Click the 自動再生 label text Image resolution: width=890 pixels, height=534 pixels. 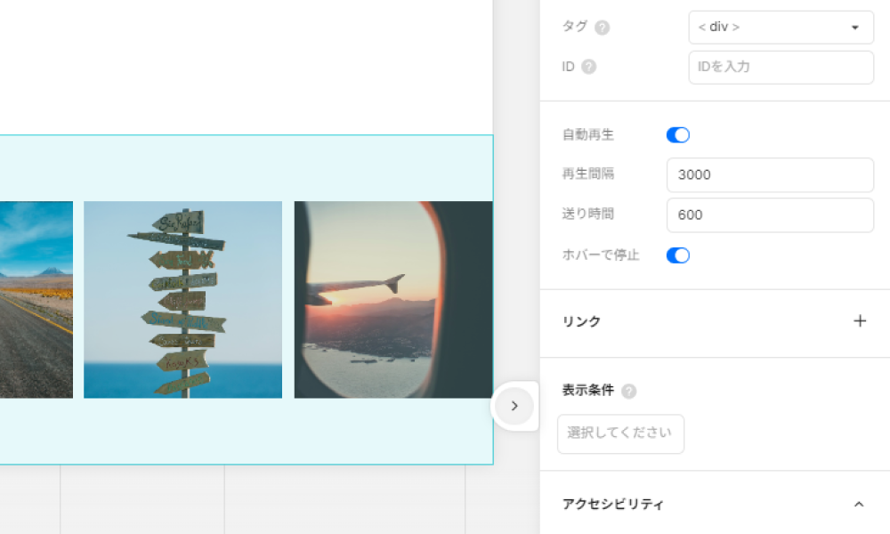point(588,135)
